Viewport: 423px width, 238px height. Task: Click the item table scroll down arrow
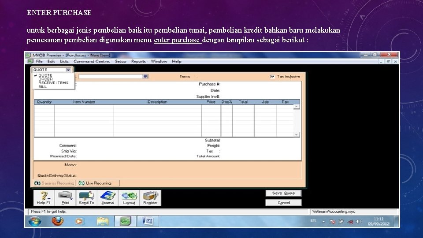297,134
